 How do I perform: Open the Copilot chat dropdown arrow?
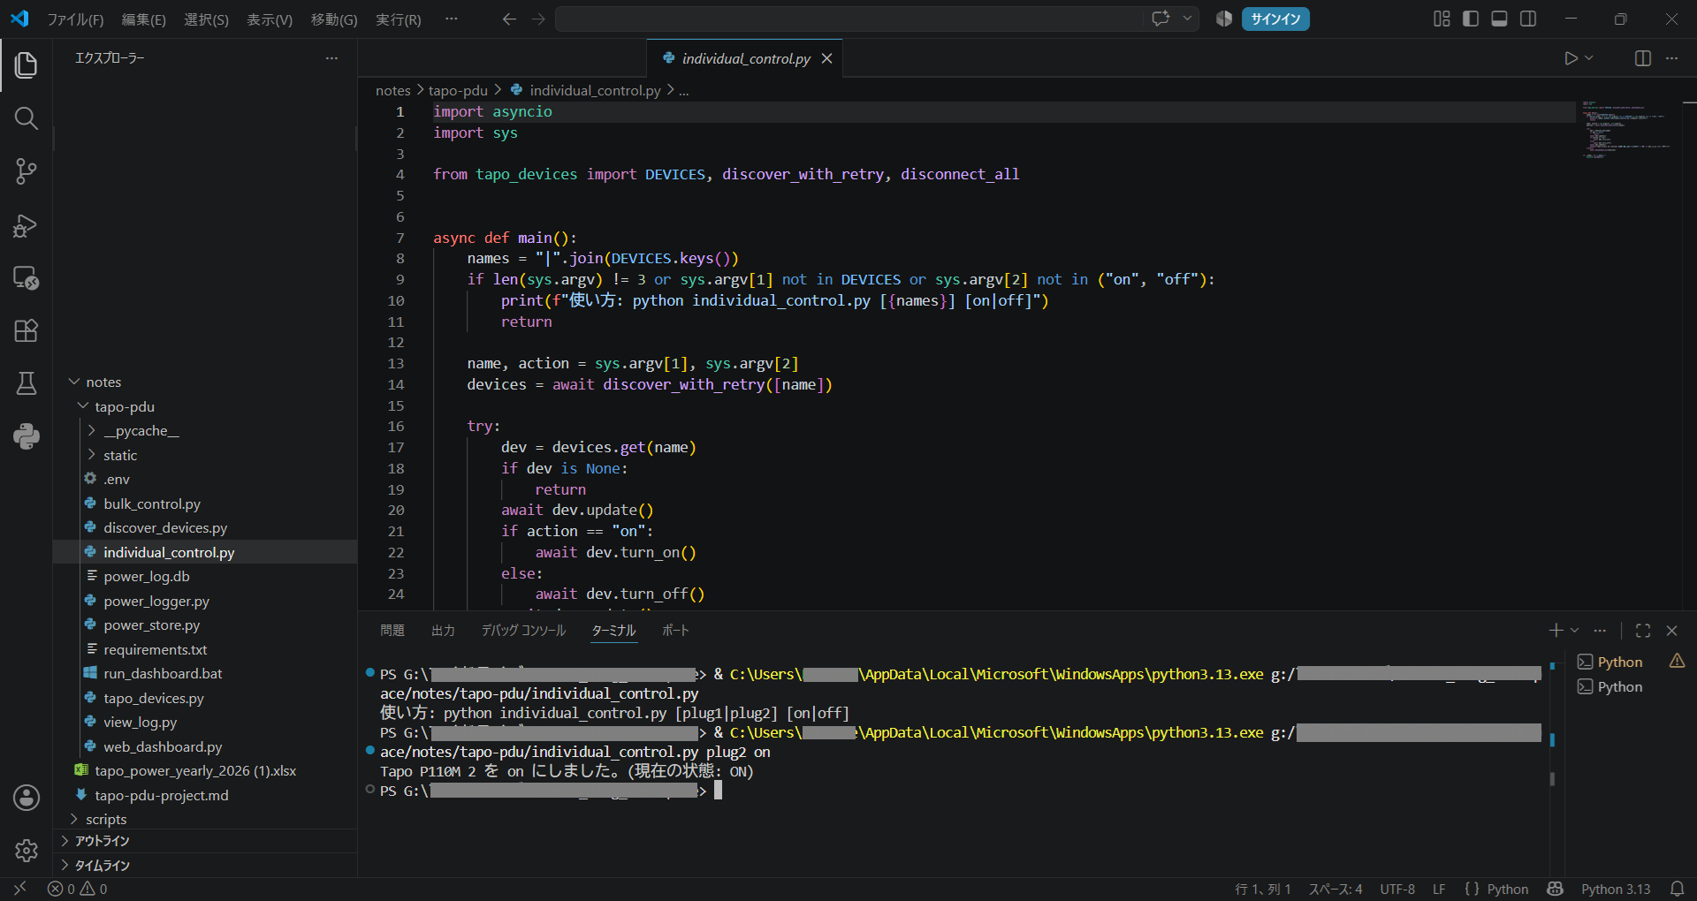pyautogui.click(x=1187, y=19)
